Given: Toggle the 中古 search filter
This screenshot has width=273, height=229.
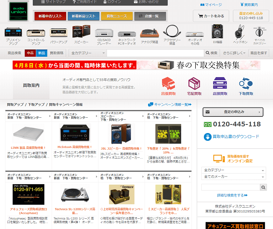Looking at the screenshot, I should [30, 53].
